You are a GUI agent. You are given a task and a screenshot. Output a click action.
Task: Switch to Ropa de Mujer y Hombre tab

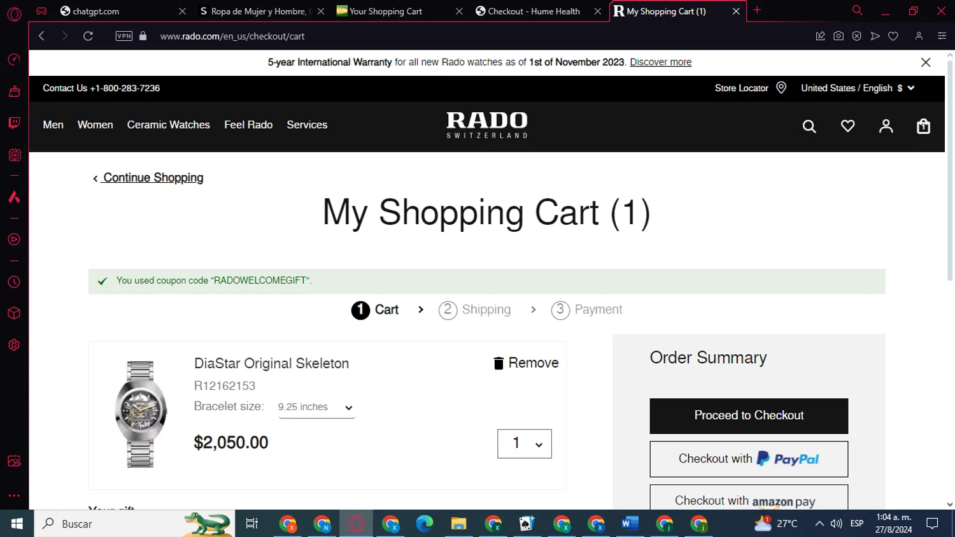pos(260,11)
